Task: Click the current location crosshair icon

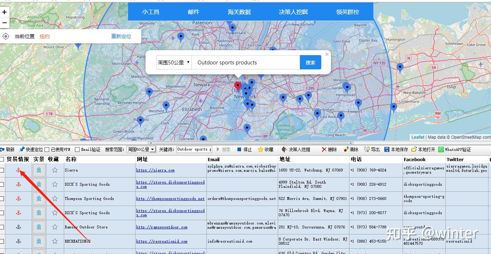Action: [6, 36]
